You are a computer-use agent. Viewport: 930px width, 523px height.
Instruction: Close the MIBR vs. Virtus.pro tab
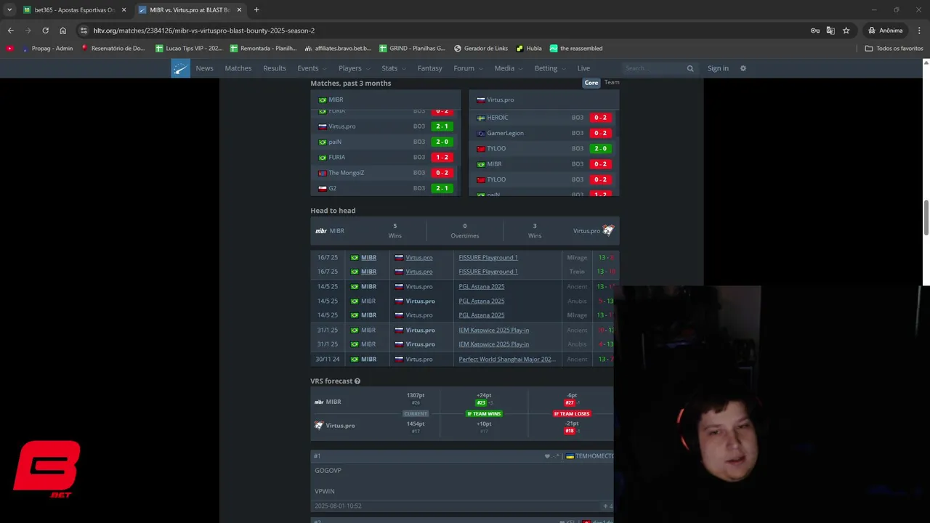point(239,9)
